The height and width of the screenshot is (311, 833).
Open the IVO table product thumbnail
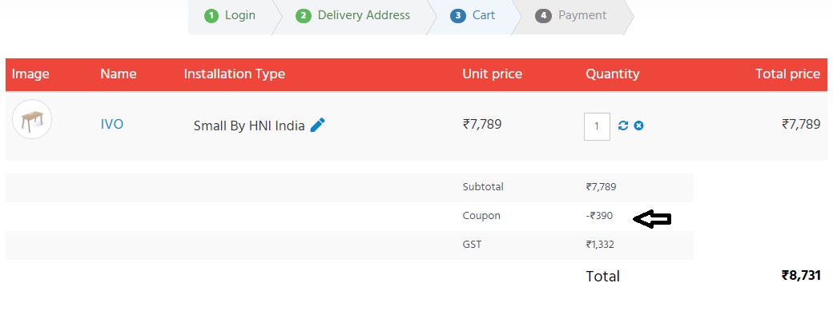coord(32,119)
